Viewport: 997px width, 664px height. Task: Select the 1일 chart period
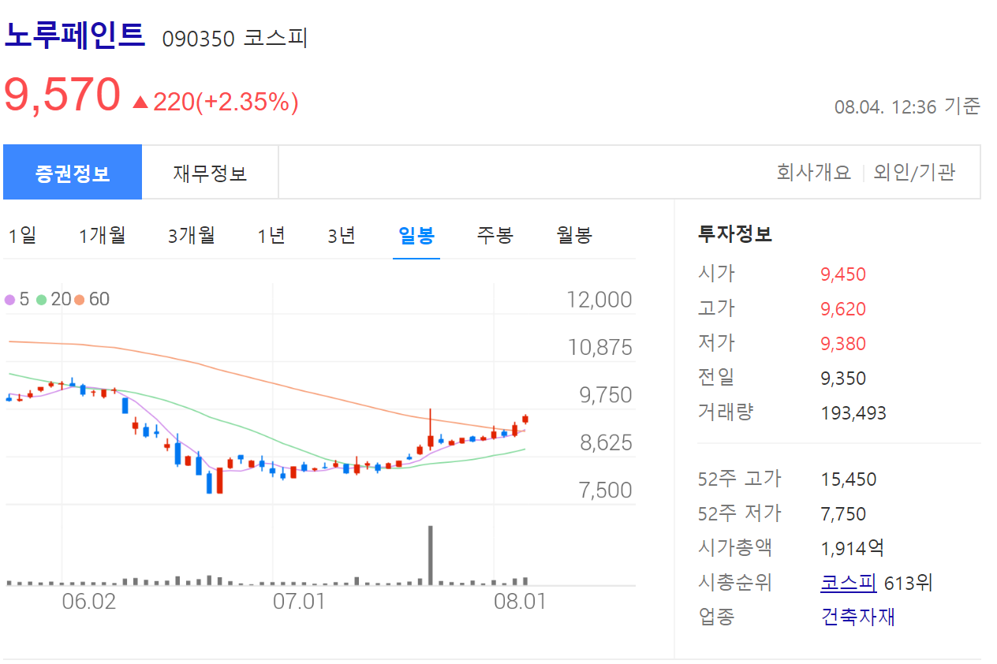tap(22, 235)
